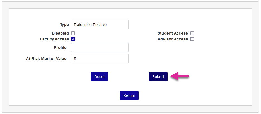
Task: Enable the Advisor Access checkbox
Action: coord(192,39)
